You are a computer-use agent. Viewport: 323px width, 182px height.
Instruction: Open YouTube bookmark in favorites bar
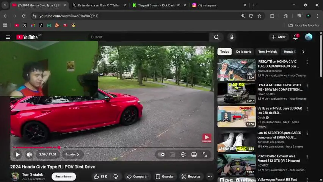click(x=17, y=25)
